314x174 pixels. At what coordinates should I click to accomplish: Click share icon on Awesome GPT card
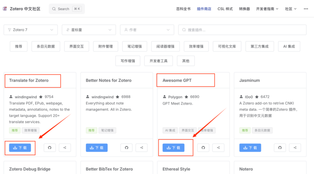[x=218, y=148]
